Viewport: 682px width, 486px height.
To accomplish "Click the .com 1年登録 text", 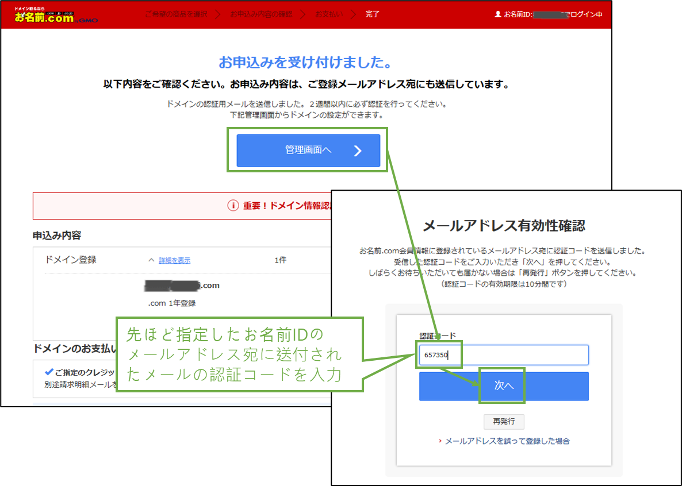I will coord(172,303).
